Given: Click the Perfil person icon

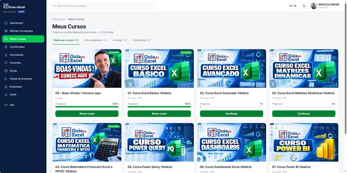Looking at the screenshot, I should pyautogui.click(x=6, y=95).
